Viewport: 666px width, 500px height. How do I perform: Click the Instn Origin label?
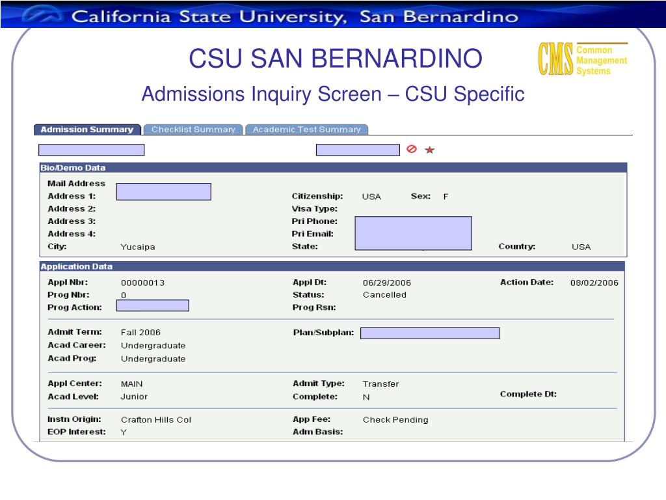pyautogui.click(x=74, y=419)
